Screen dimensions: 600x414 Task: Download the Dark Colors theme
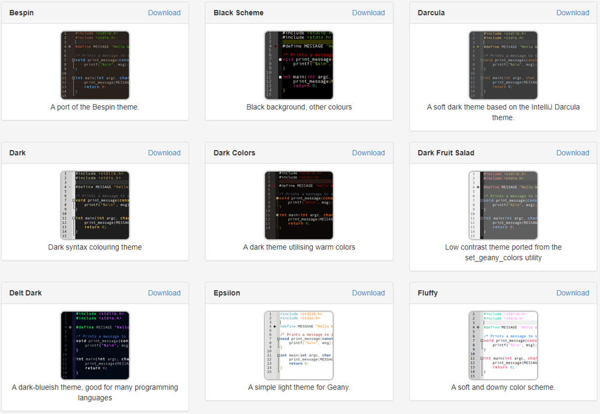(x=368, y=152)
